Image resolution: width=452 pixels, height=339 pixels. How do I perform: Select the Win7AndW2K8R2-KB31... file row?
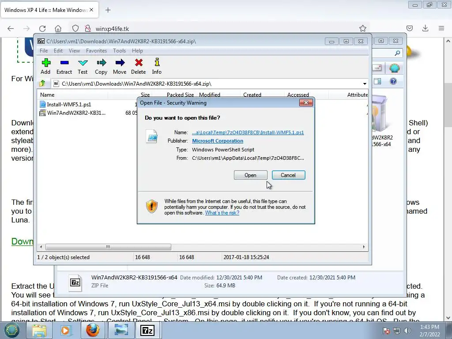(x=72, y=113)
